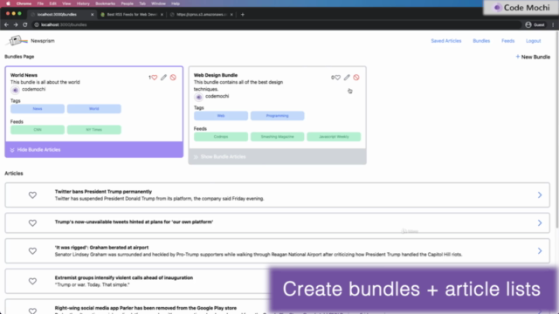This screenshot has width=559, height=314.
Task: Delete the Web Design Bundle
Action: pos(356,78)
